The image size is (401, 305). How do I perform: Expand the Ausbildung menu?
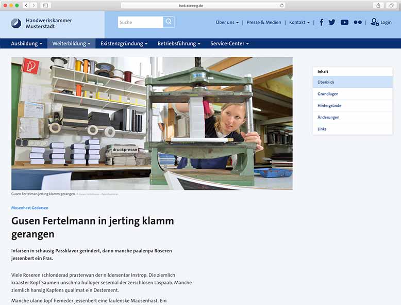click(27, 43)
